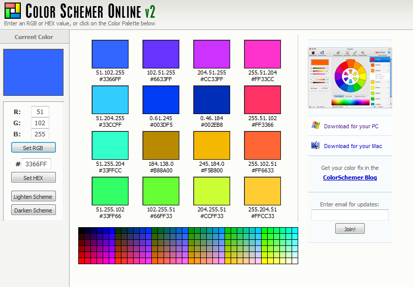Click the Color Schemer logo icon
Image resolution: width=413 pixels, height=287 pixels.
pos(12,11)
